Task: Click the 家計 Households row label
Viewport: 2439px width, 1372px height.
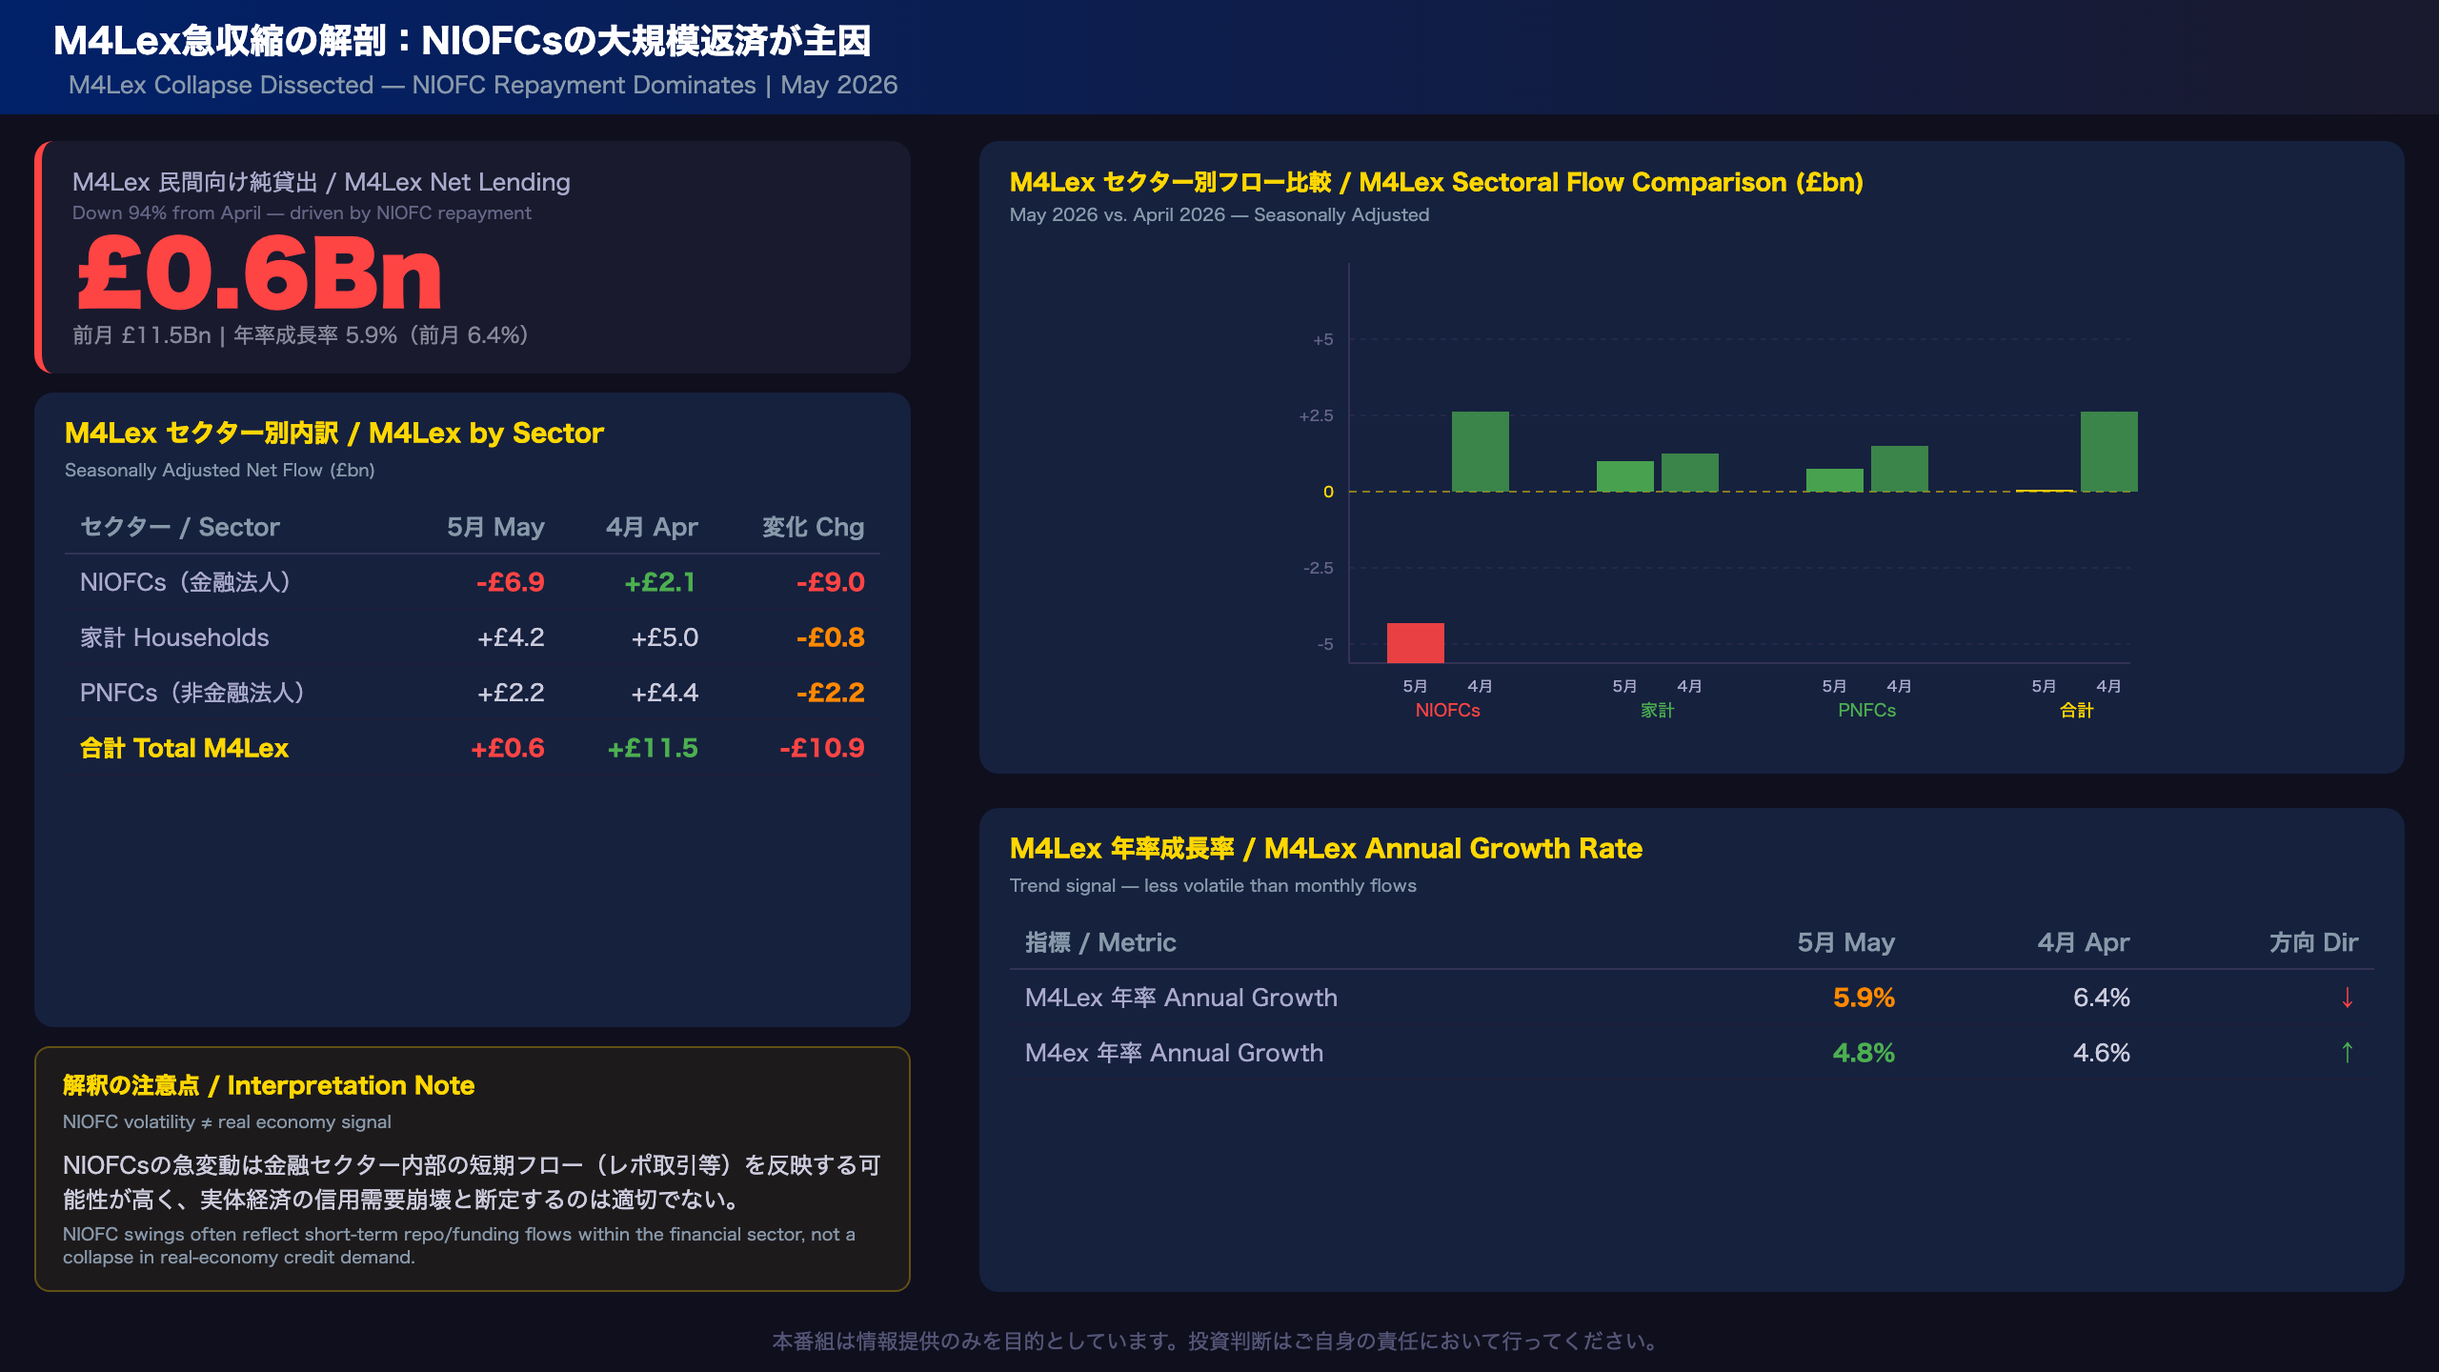Action: pos(174,637)
